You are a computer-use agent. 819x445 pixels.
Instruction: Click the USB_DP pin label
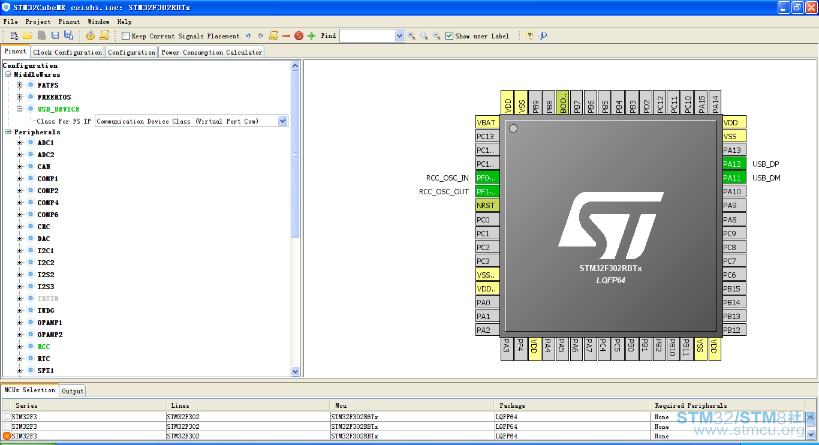(x=766, y=164)
